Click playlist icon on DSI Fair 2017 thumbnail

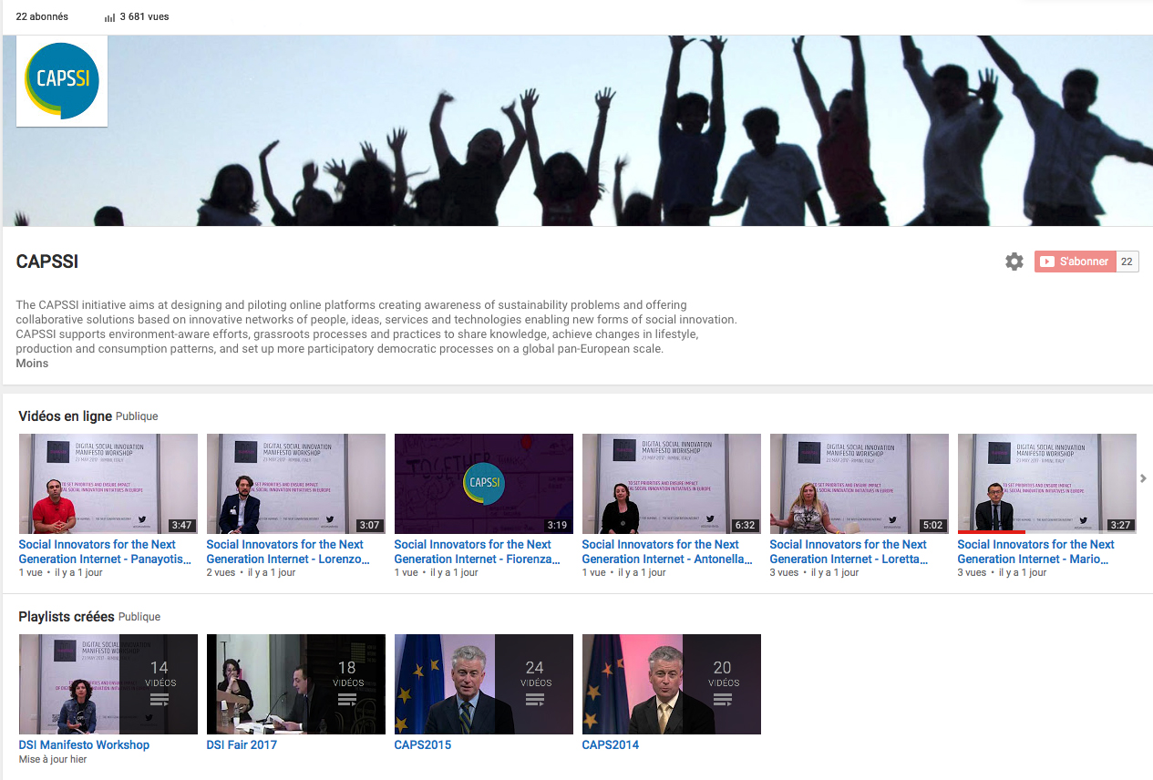346,700
